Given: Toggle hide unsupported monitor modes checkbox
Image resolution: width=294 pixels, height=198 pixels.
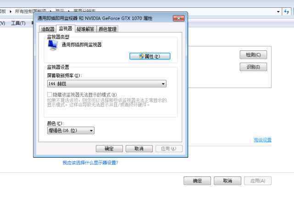Looking at the screenshot, I should coord(50,94).
